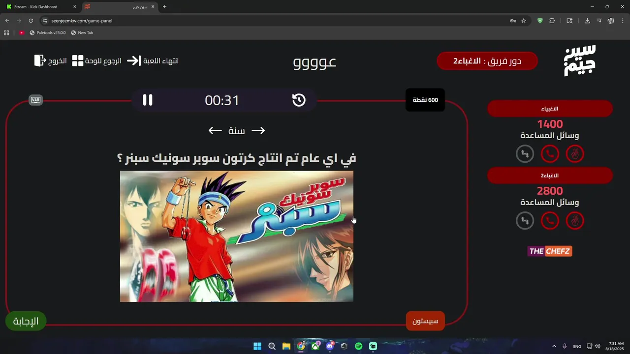The height and width of the screenshot is (354, 630).
Task: Use الاغبياء2 team's two-answers hand lifeline
Action: coord(575,221)
